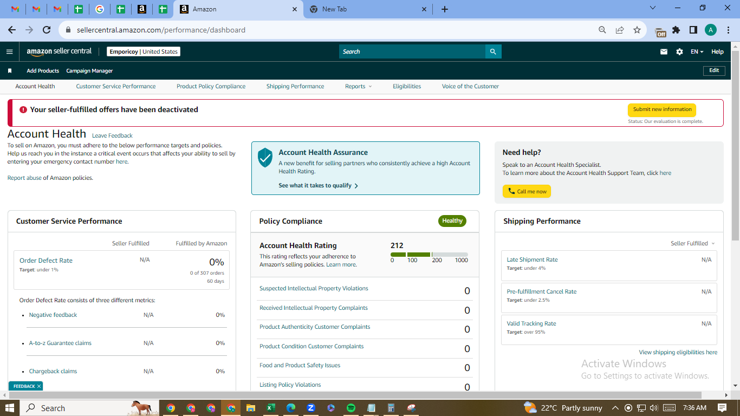Select the Account Health tab
This screenshot has width=740, height=416.
(x=35, y=86)
